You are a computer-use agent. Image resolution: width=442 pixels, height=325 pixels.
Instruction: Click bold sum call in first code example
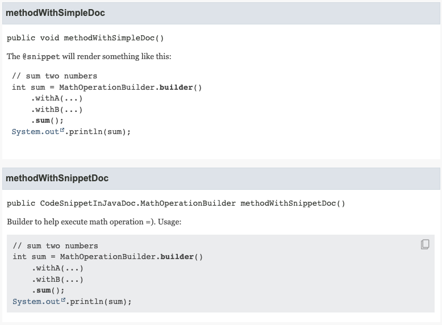pyautogui.click(x=43, y=120)
